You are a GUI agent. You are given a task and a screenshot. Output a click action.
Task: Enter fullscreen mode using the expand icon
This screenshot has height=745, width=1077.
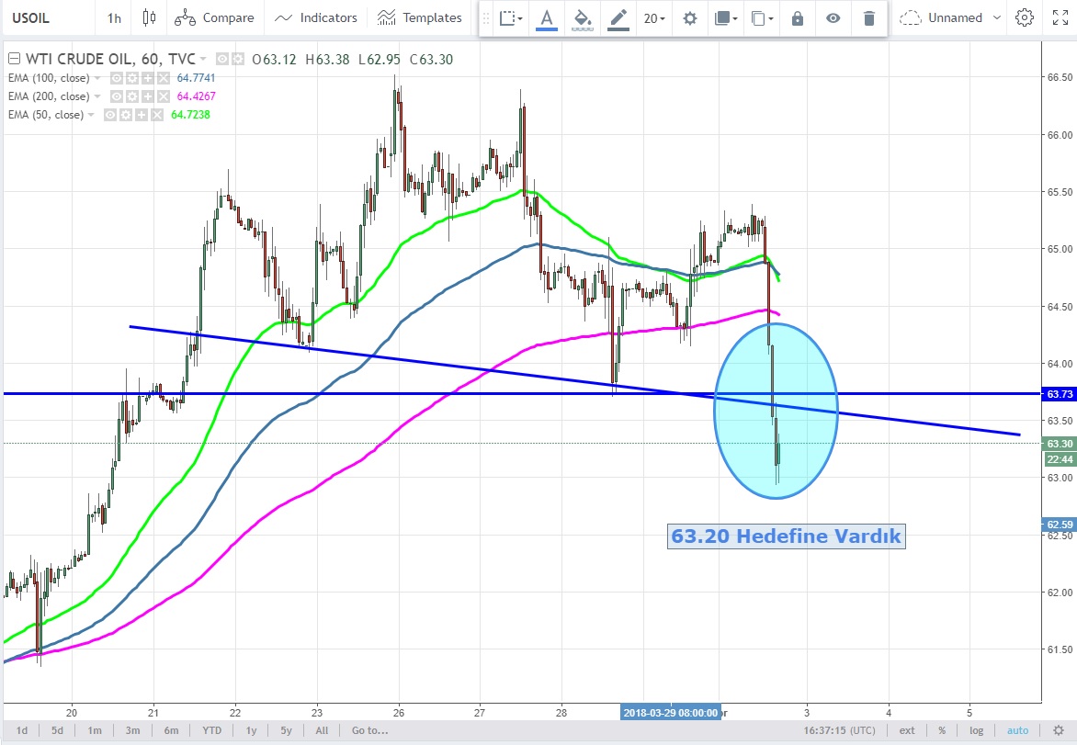point(1059,17)
